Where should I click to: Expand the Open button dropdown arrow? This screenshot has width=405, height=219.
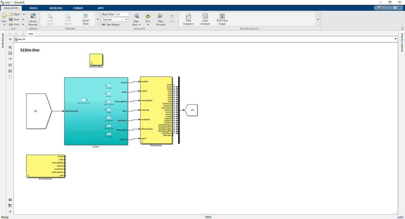[23, 14]
